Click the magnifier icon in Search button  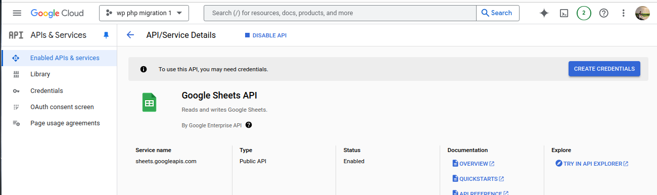[x=485, y=13]
